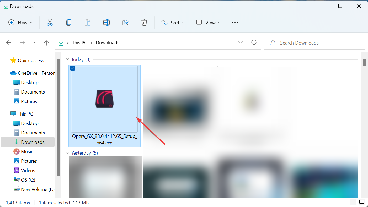Image resolution: width=368 pixels, height=207 pixels.
Task: Collapse the Today (3) group
Action: pyautogui.click(x=68, y=59)
